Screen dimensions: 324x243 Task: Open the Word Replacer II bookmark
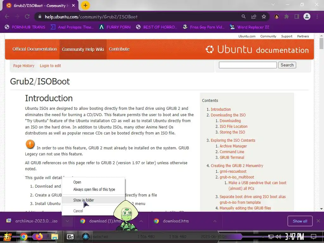[x=250, y=27]
